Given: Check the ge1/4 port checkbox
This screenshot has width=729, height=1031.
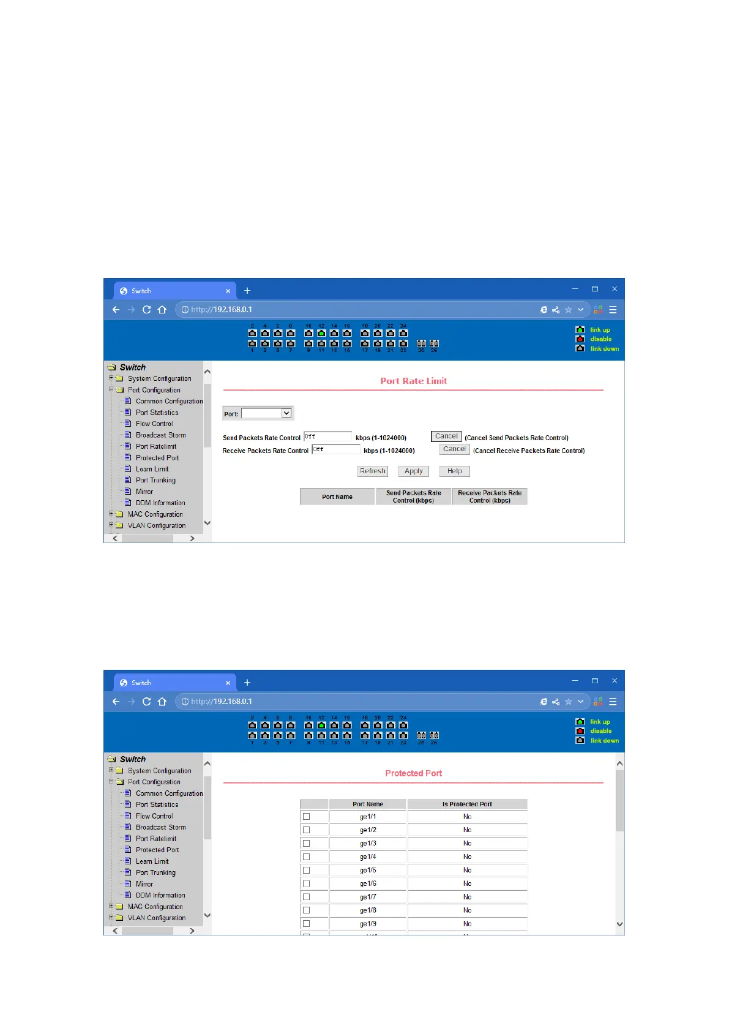Looking at the screenshot, I should [307, 857].
